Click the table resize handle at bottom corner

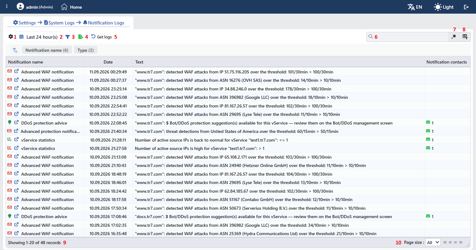tap(468, 244)
